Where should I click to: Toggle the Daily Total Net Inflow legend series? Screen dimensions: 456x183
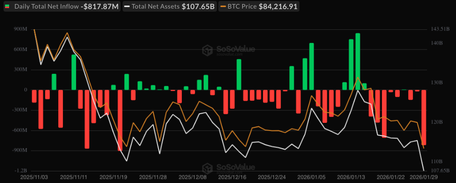62,7
